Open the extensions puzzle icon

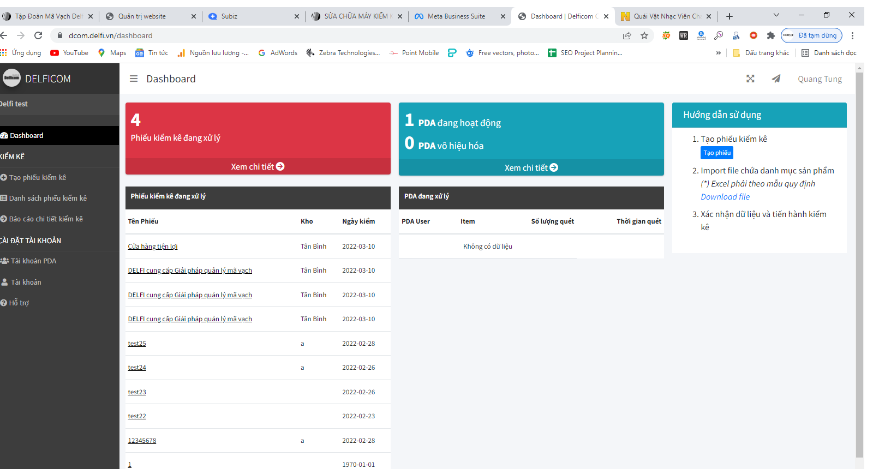(770, 35)
